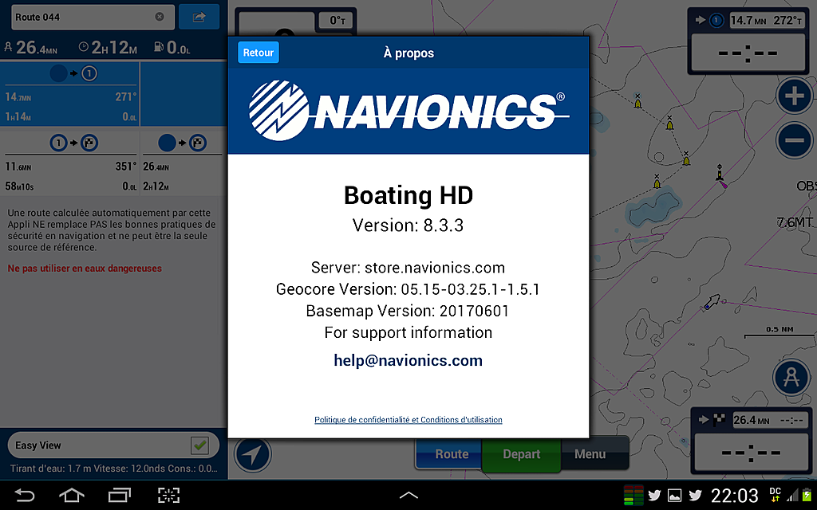
Task: Open the Twitter notification next to the clock
Action: click(695, 495)
